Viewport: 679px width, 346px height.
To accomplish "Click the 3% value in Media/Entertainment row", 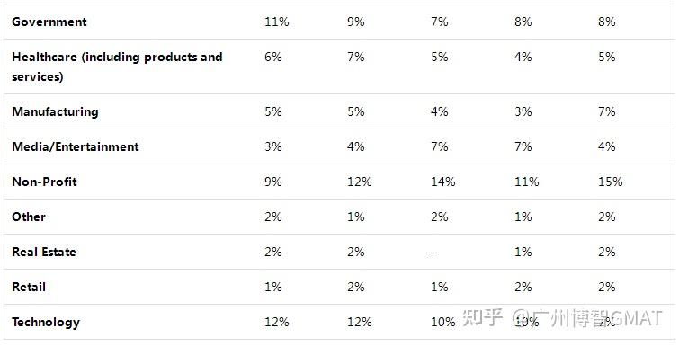I will coord(273,147).
